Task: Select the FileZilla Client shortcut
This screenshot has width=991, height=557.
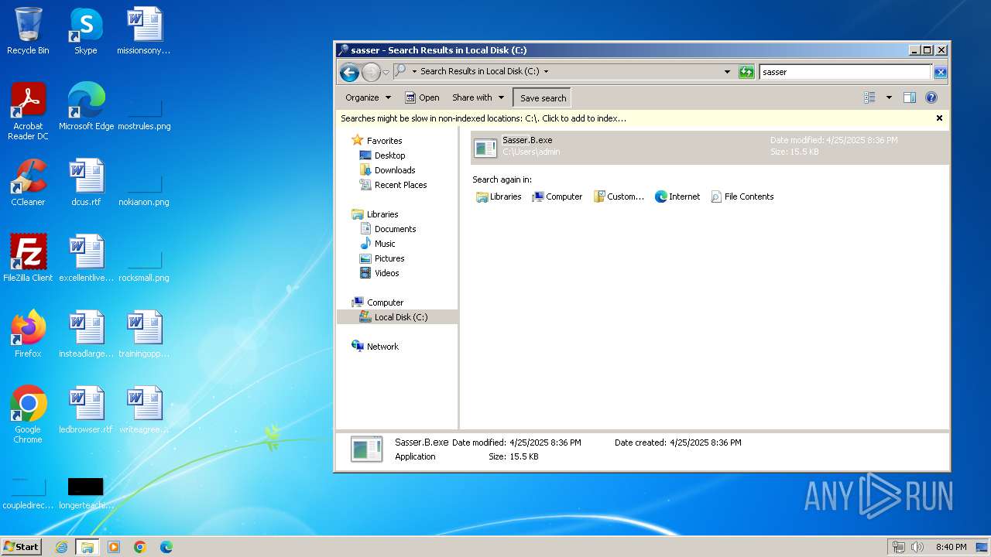Action: point(28,258)
